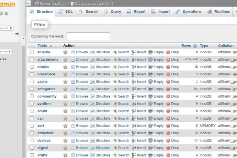The image size is (237, 158).
Task: Click the MEMORY type cell for csrf
Action: point(207,126)
